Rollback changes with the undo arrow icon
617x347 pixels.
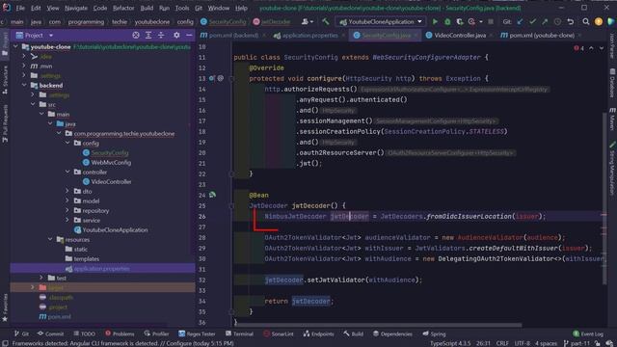(x=571, y=22)
